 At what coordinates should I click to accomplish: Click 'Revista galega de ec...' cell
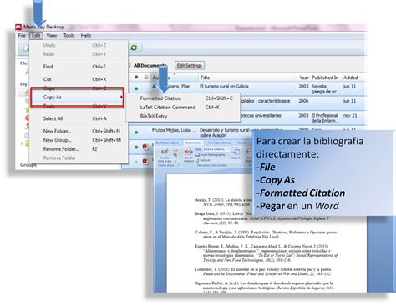pos(325,89)
